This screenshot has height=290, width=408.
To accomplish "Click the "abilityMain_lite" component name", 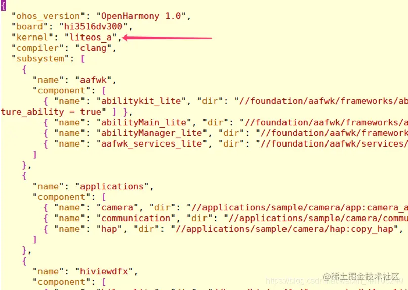I will pyautogui.click(x=144, y=123).
